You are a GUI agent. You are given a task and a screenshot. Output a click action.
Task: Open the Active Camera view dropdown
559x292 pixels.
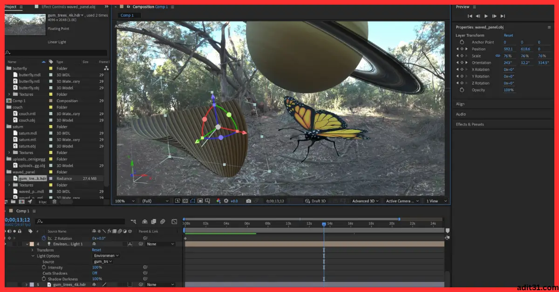pyautogui.click(x=403, y=201)
